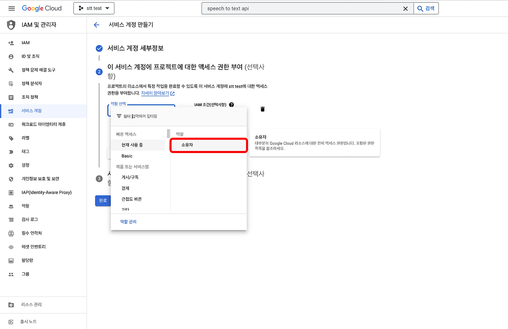Open the stt test project selector
The image size is (508, 329).
(x=94, y=8)
